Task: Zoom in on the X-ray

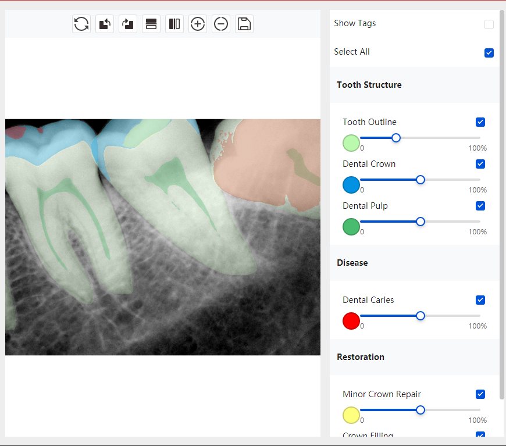Action: click(x=198, y=24)
